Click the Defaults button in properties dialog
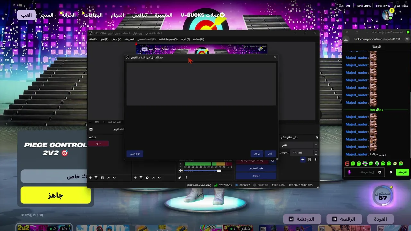Image resolution: width=411 pixels, height=231 pixels. pos(135,154)
